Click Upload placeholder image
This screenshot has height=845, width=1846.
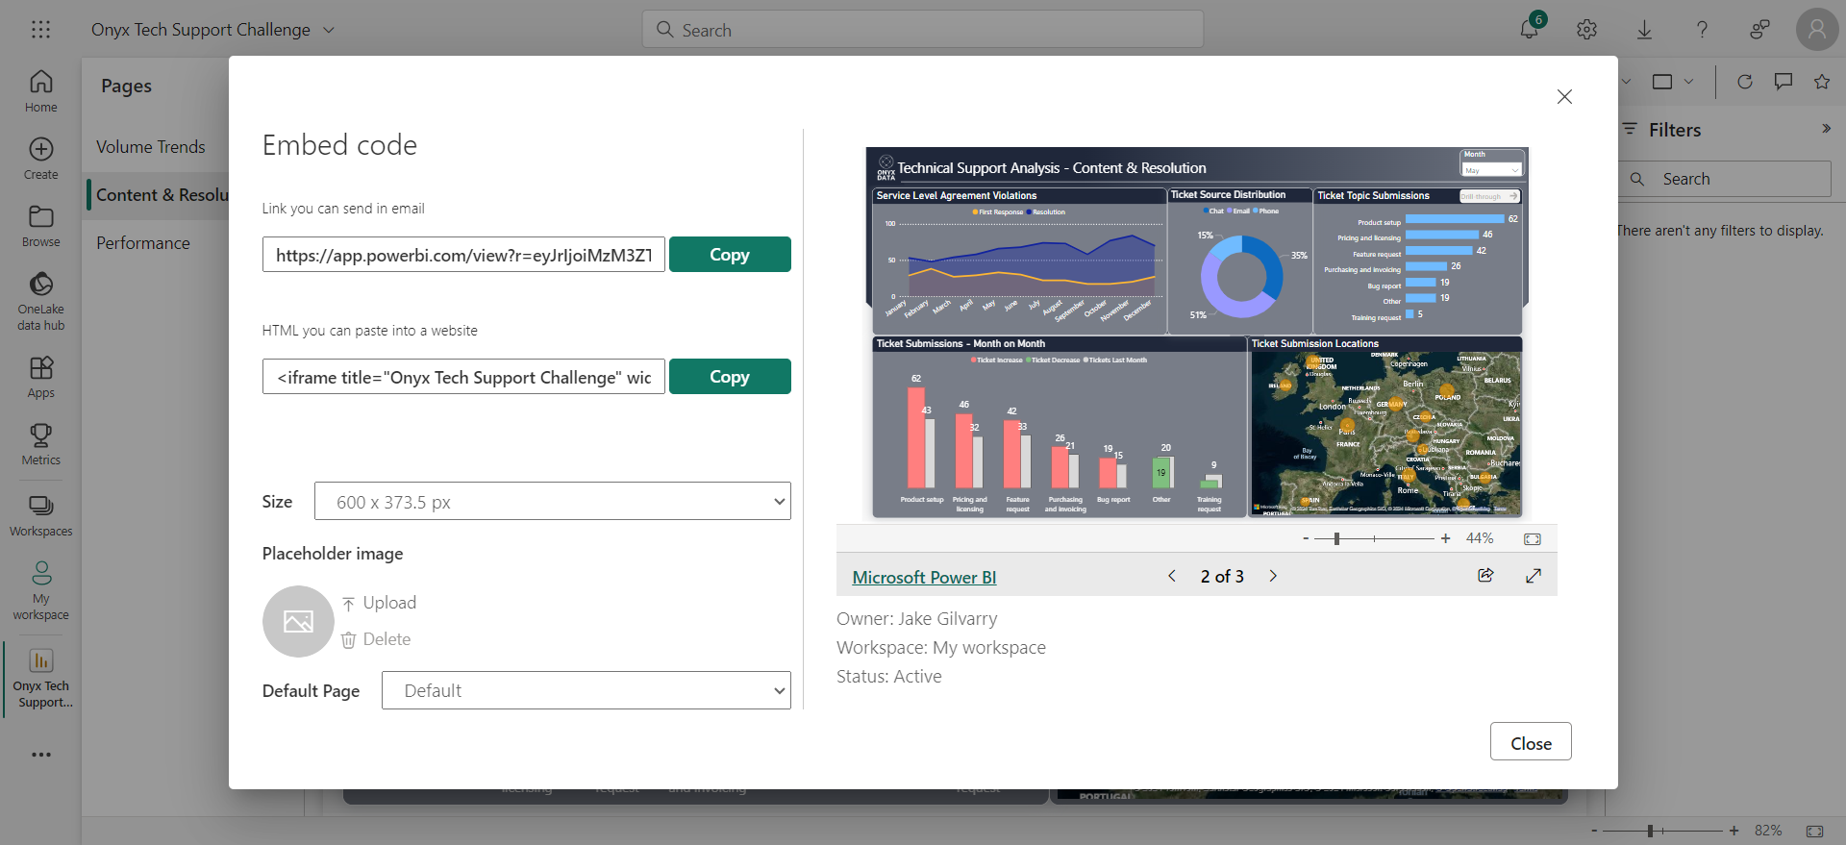click(x=379, y=603)
